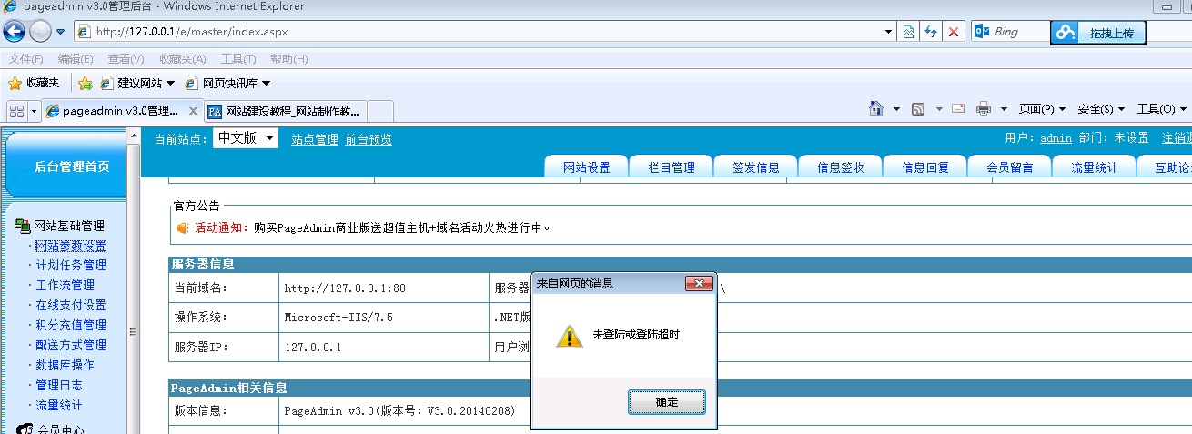The image size is (1192, 434).
Task: Click the cloud drag-upload button 拖拽上传
Action: tap(1098, 33)
